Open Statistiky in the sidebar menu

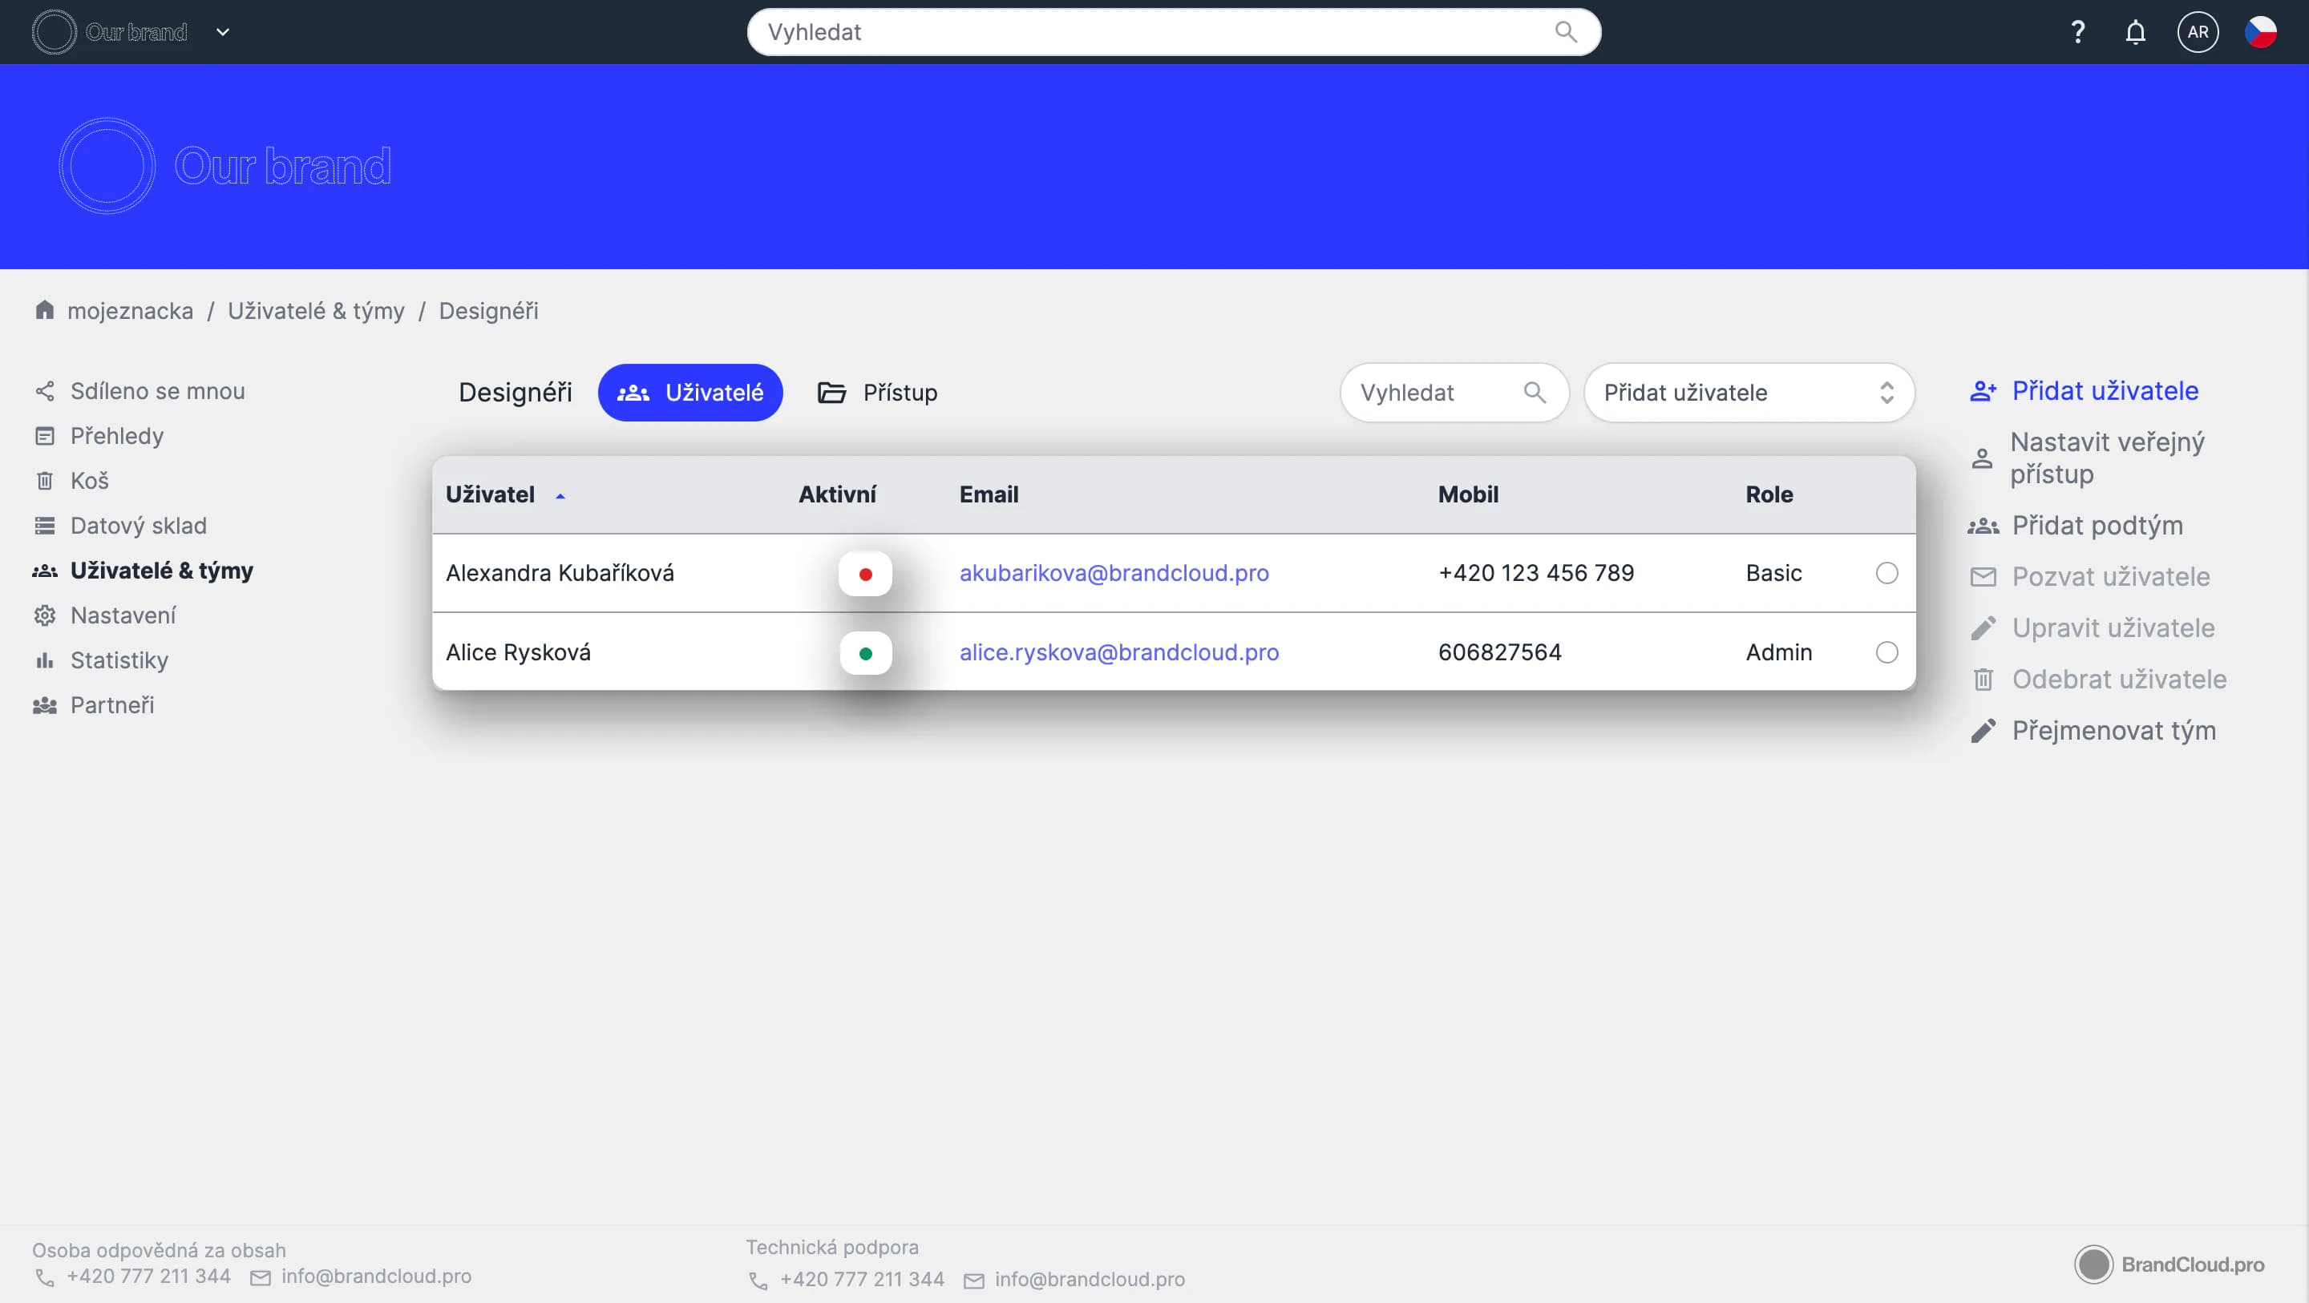tap(119, 660)
